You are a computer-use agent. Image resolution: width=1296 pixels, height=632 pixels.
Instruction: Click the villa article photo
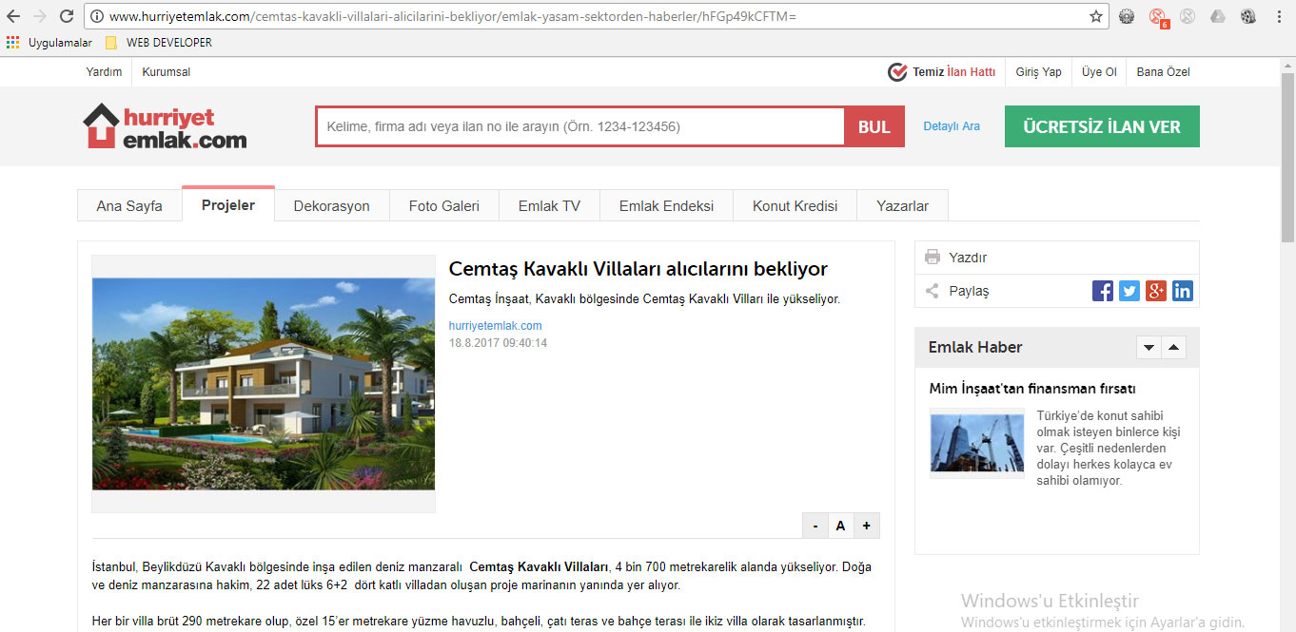(x=264, y=384)
